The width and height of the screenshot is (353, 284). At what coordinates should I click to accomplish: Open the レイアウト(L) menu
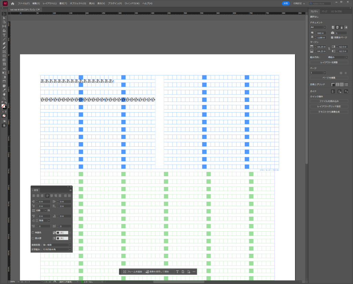50,3
